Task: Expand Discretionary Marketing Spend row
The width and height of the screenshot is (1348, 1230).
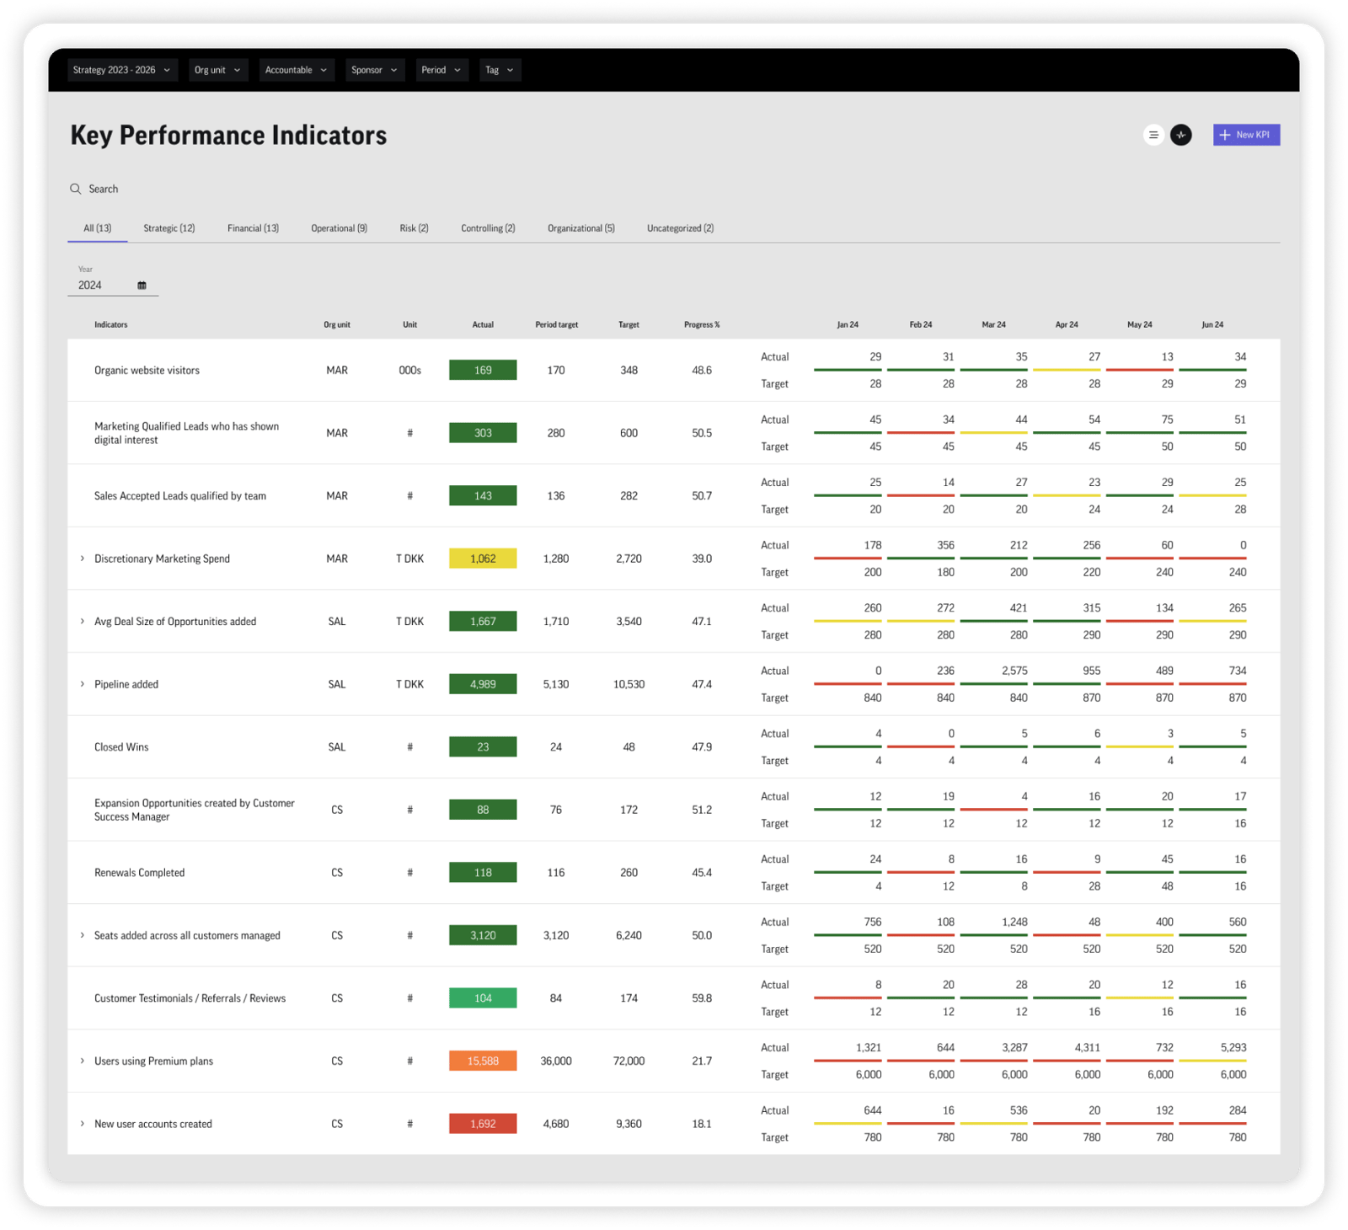Action: click(83, 559)
